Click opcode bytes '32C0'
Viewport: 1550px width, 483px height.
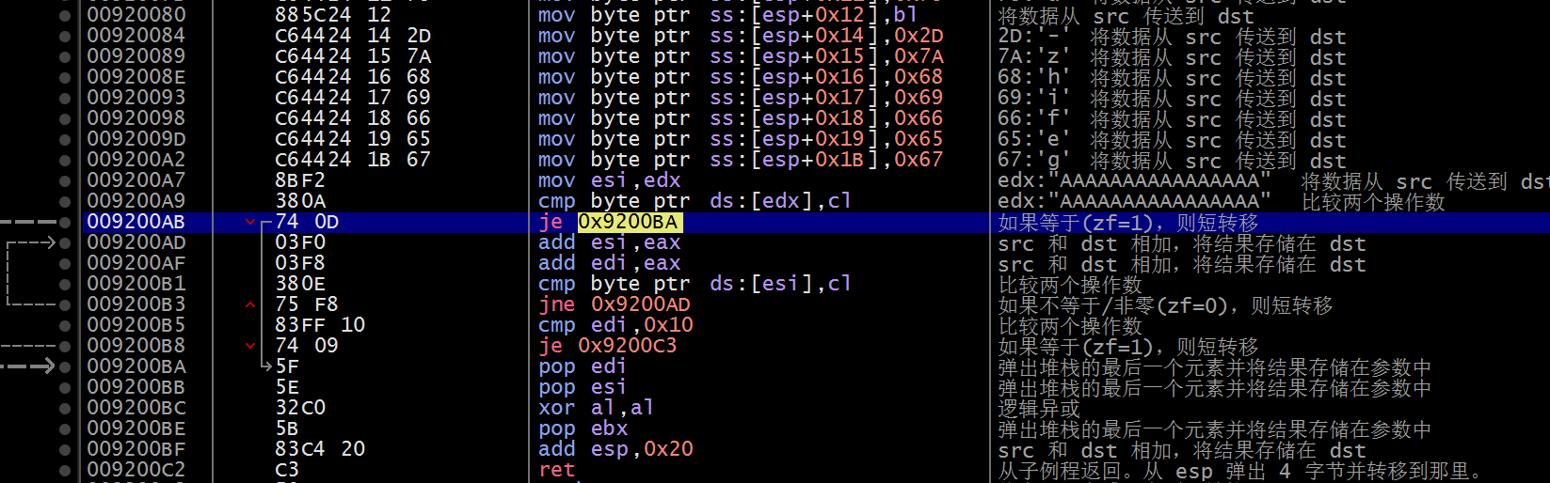pos(300,408)
